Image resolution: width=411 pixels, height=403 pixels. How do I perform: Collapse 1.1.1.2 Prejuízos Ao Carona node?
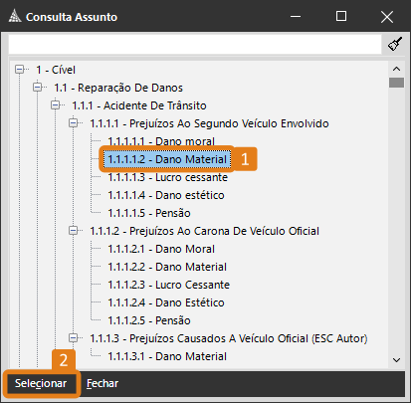coord(74,231)
